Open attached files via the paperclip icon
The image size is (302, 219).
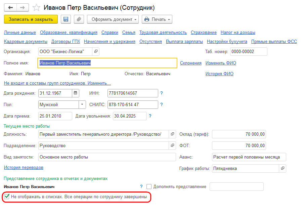point(79,19)
